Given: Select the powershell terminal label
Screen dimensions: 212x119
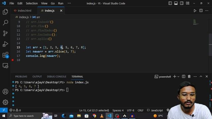Looking at the screenshot, I should click(x=163, y=77).
